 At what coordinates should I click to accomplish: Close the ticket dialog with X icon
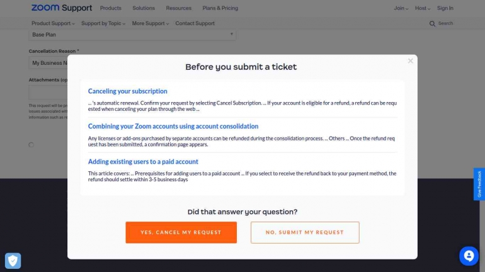tap(410, 61)
